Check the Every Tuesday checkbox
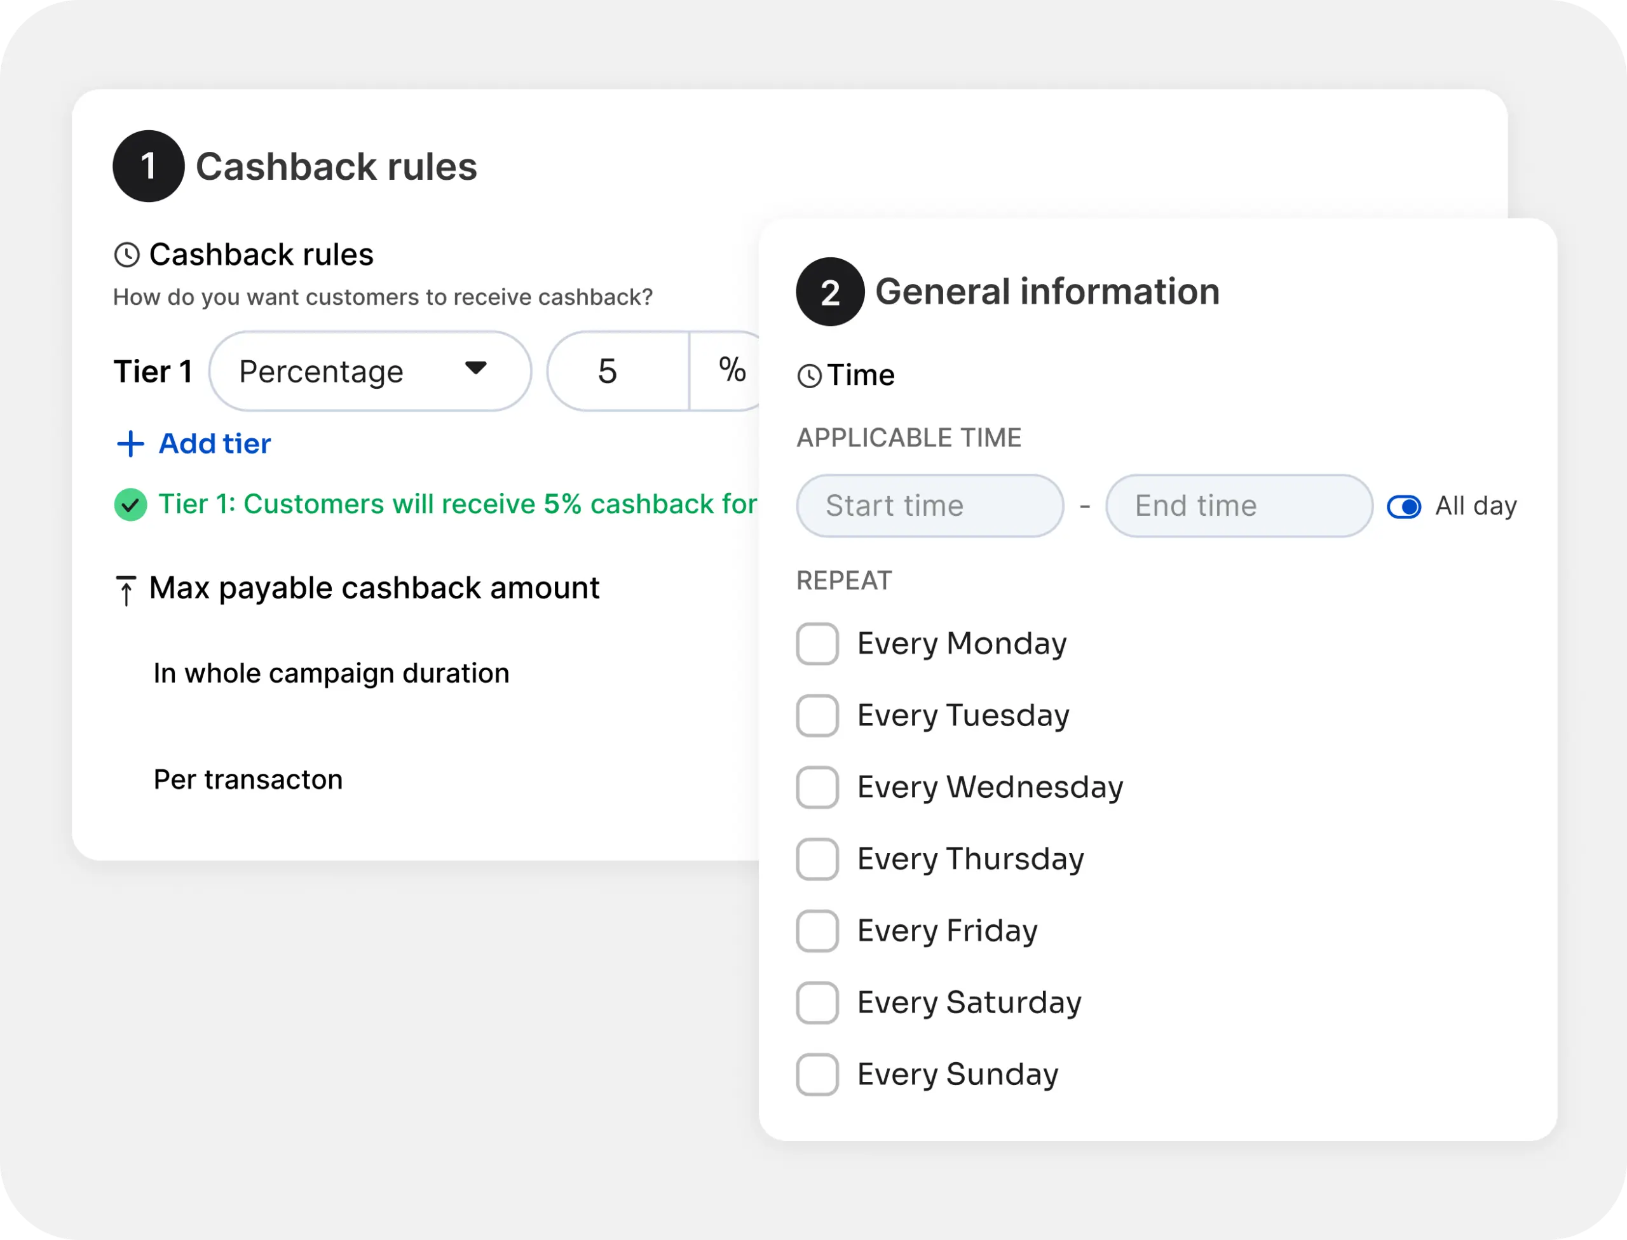This screenshot has width=1627, height=1240. pyautogui.click(x=817, y=715)
